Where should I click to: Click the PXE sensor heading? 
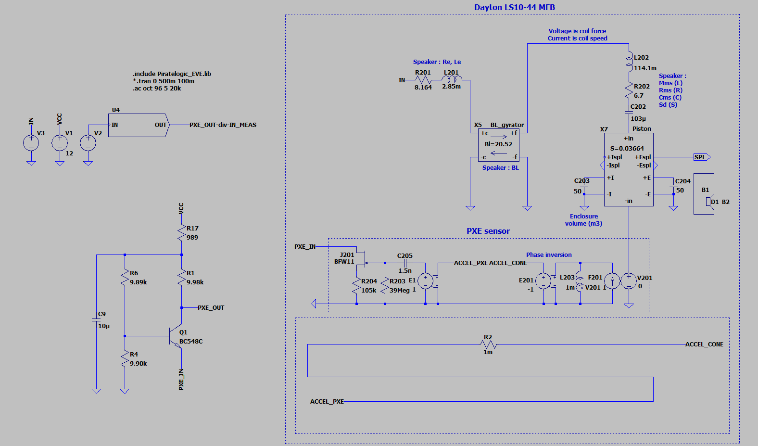coord(488,231)
